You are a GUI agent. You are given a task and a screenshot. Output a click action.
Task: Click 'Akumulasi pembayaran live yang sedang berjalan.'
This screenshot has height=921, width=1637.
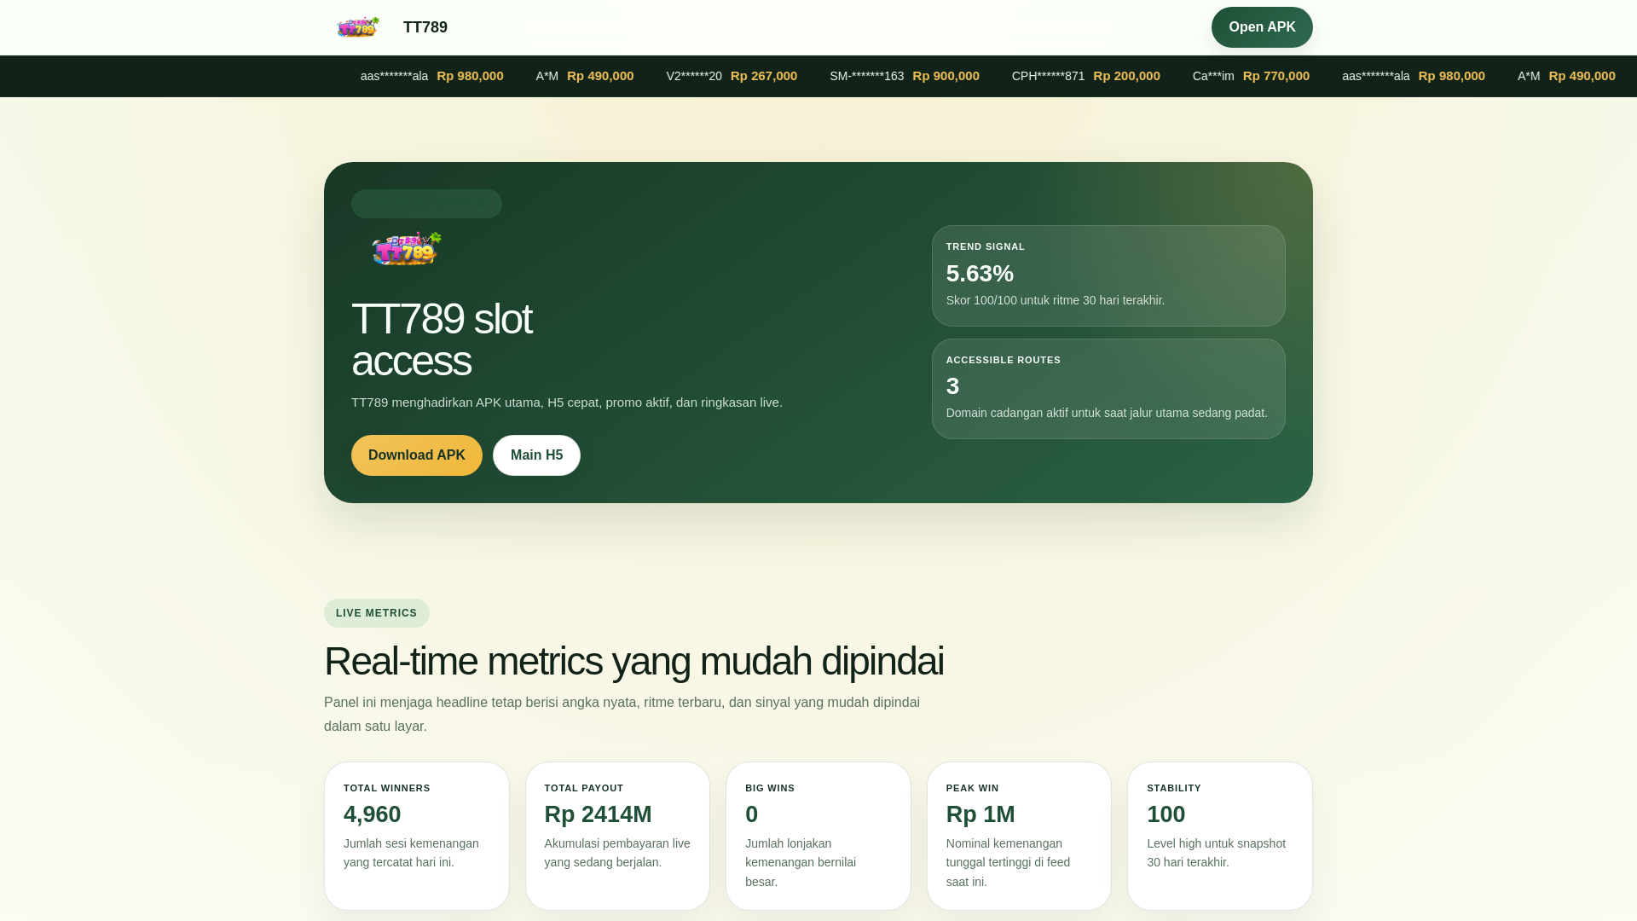[x=617, y=853]
